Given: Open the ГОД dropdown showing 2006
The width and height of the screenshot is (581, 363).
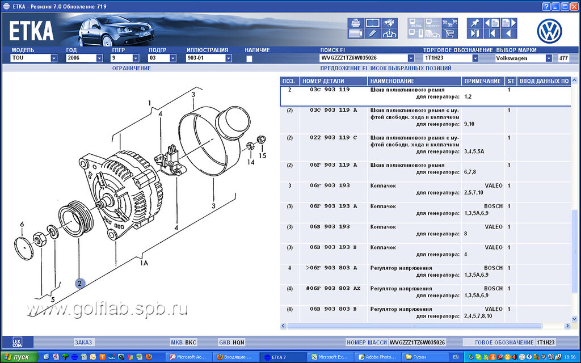Looking at the screenshot, I should tap(99, 58).
